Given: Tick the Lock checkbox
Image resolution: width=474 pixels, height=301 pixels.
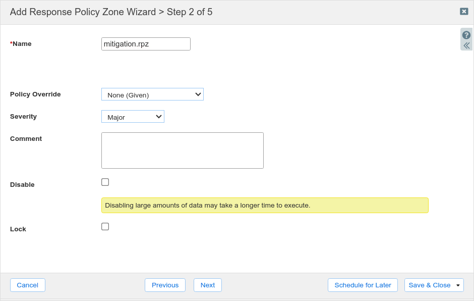Looking at the screenshot, I should click(x=105, y=227).
